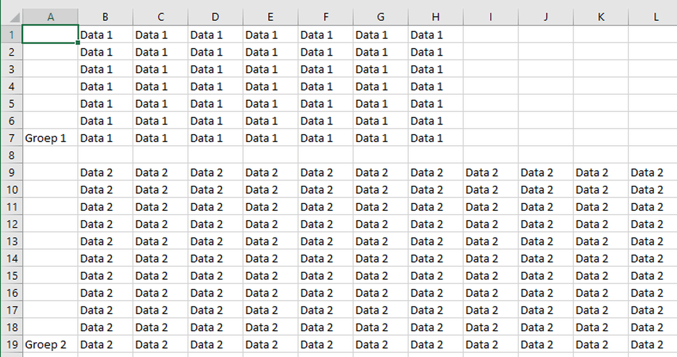Select column L header
Screen dimensions: 677x357
(656, 17)
